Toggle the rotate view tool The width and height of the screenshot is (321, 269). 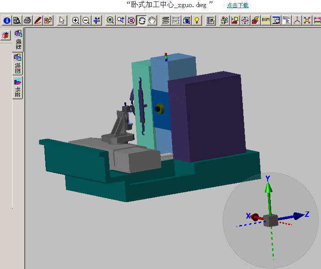coord(142,20)
